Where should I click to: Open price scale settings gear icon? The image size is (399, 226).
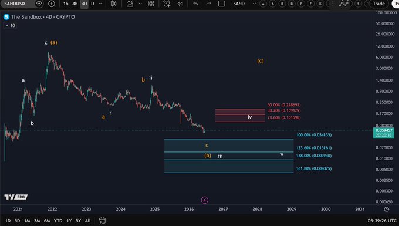pyautogui.click(x=386, y=209)
